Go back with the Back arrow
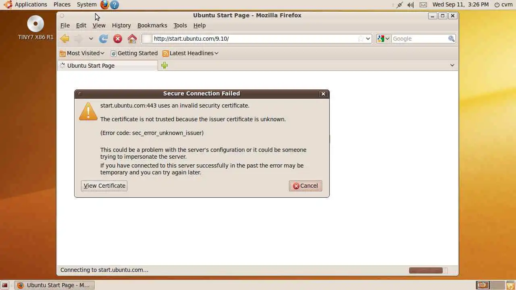 [x=64, y=39]
